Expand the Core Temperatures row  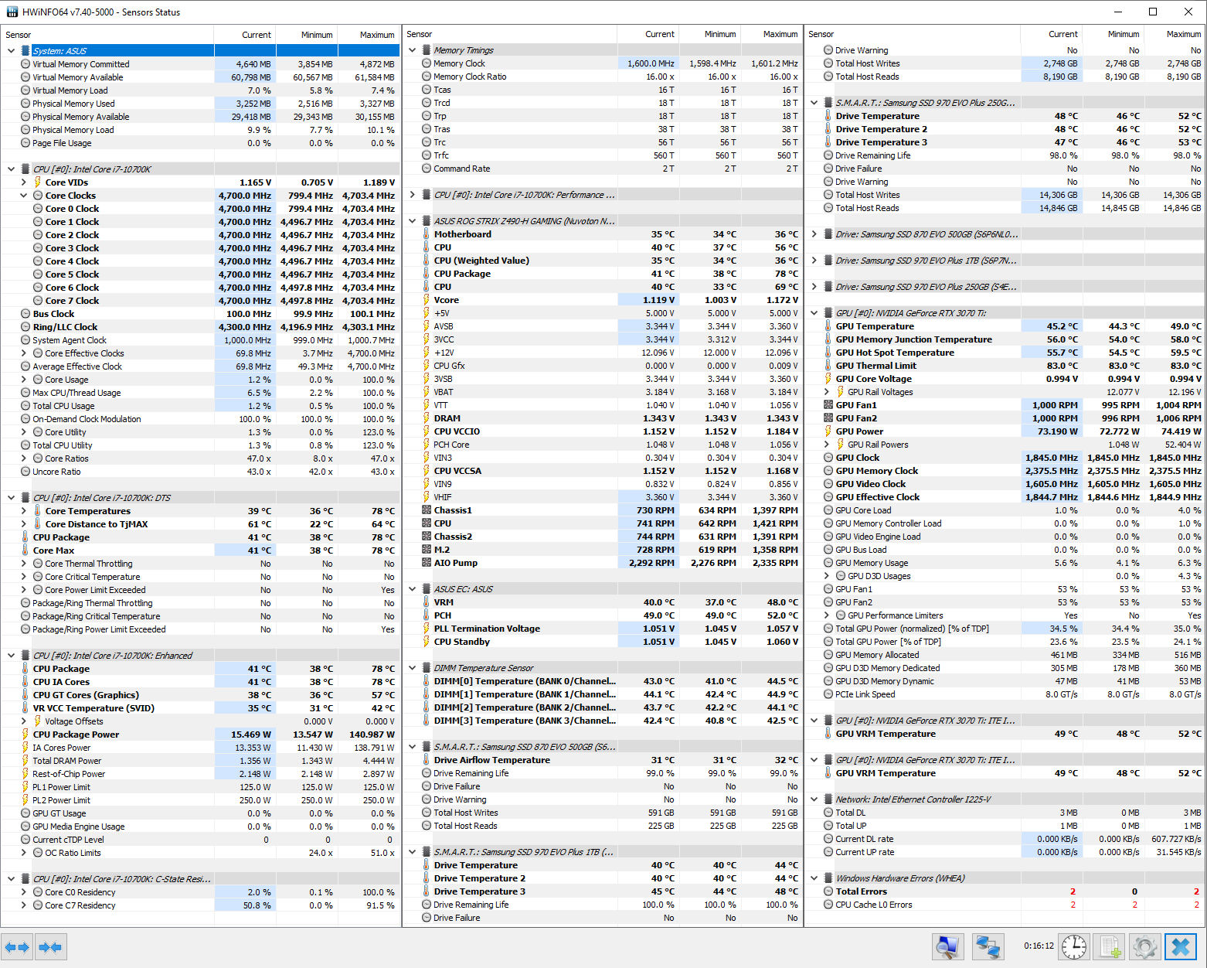[x=23, y=511]
